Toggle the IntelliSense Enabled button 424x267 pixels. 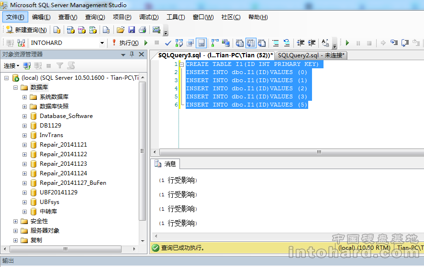(201, 43)
